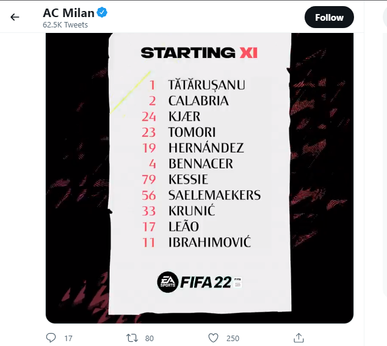This screenshot has height=346, width=387.
Task: Click the blue verified badge
Action: [103, 13]
